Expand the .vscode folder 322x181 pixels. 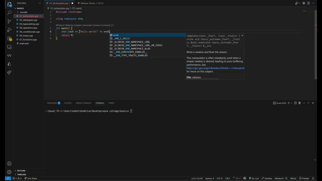coord(23,12)
